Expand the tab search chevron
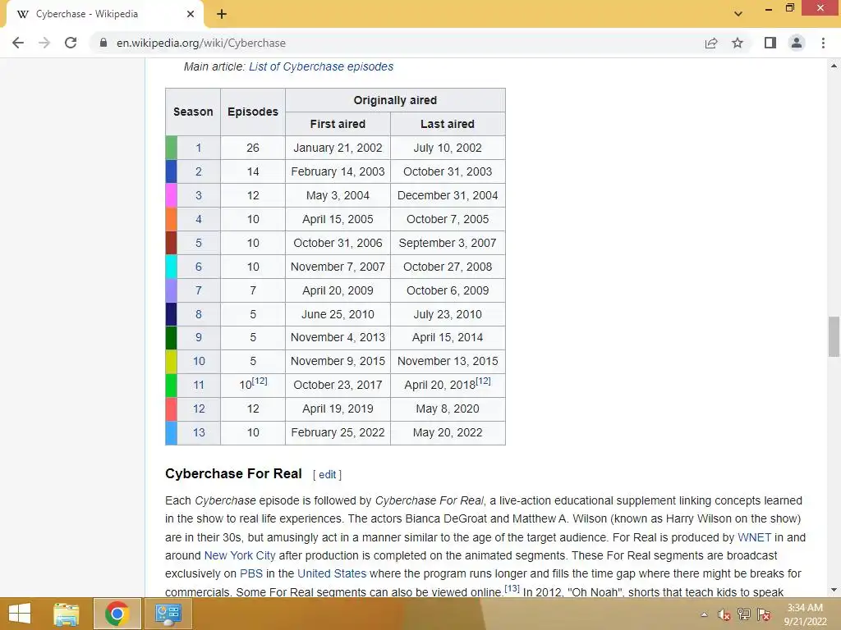 click(738, 14)
